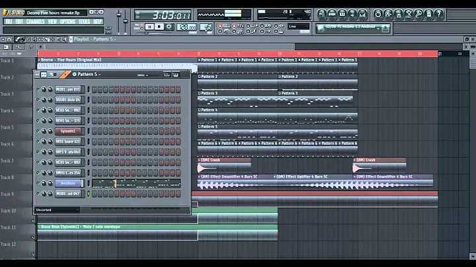This screenshot has height=267, width=476.
Task: Open the VIEW menu
Action: pos(52,22)
